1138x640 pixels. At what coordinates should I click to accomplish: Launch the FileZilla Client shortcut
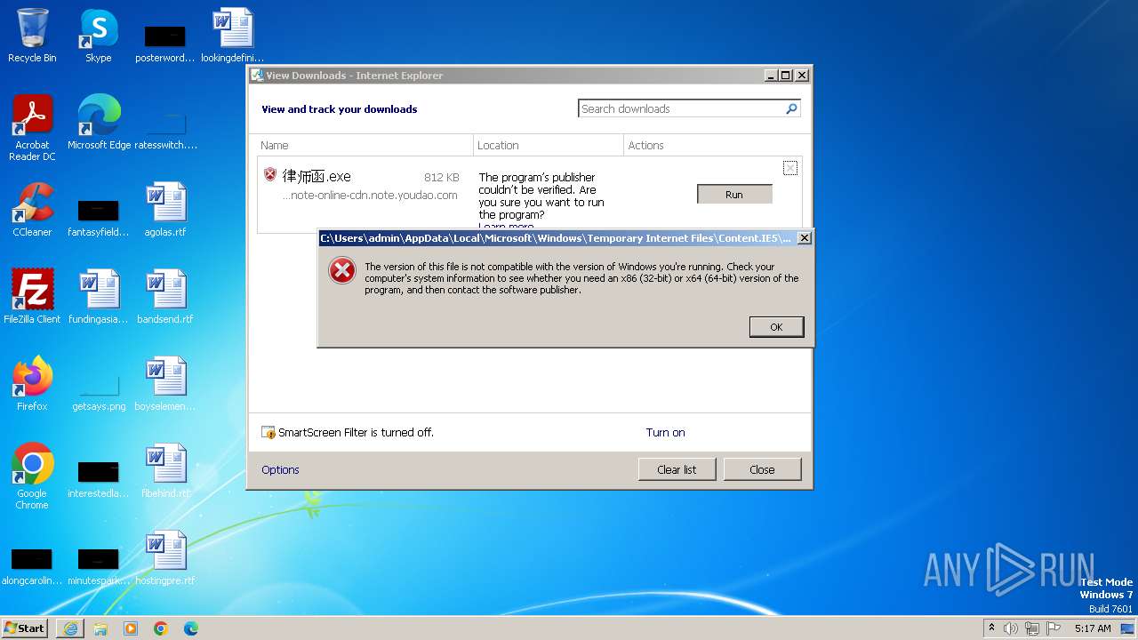pos(32,297)
